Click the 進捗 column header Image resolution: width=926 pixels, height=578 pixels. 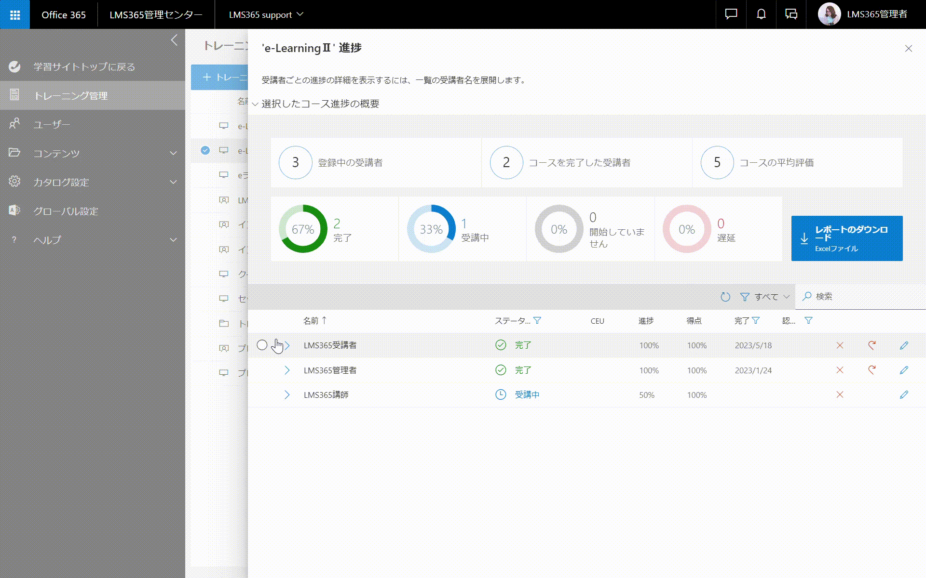(x=646, y=321)
